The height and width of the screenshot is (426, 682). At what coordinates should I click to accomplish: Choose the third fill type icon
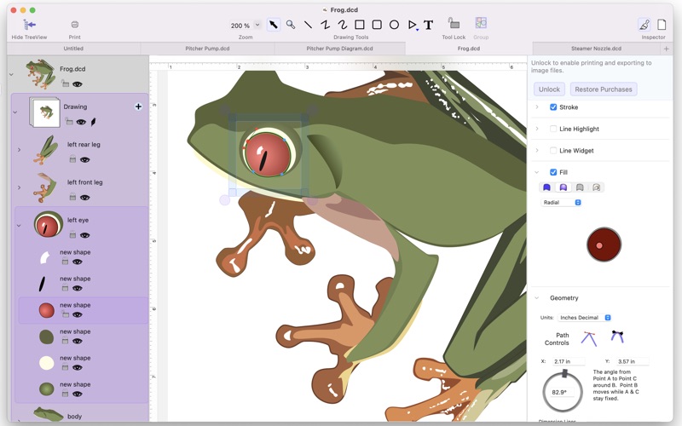tap(580, 187)
